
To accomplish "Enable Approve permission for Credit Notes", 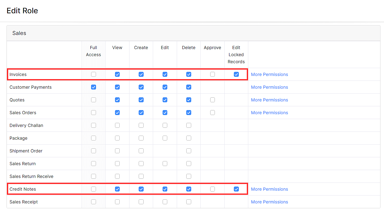I will 212,189.
